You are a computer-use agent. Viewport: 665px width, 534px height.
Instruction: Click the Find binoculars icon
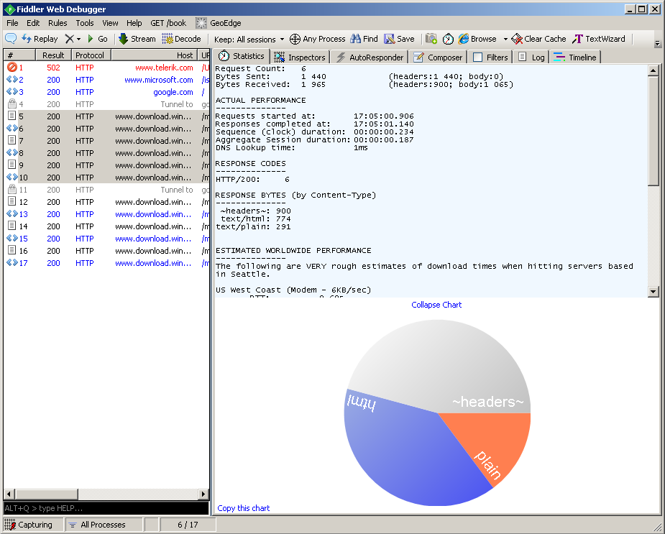(x=355, y=39)
